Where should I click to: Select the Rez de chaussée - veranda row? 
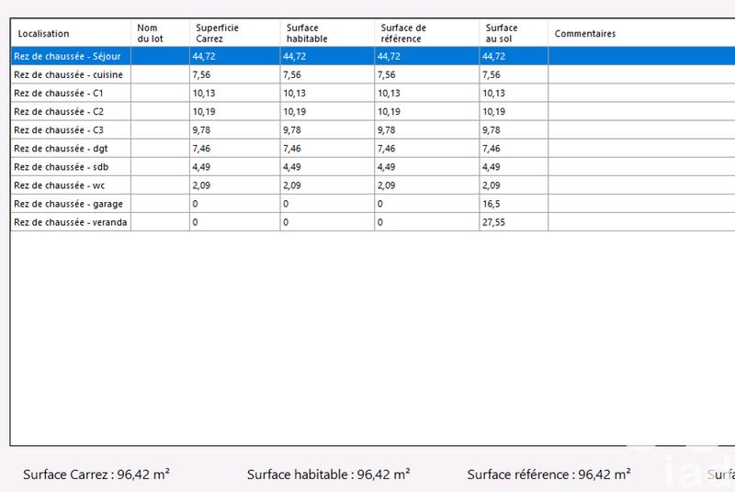point(71,222)
